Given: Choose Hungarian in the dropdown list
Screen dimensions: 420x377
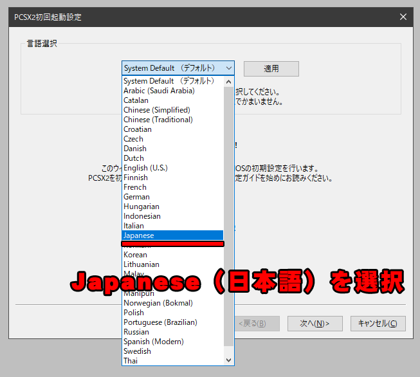Looking at the screenshot, I should [173, 207].
